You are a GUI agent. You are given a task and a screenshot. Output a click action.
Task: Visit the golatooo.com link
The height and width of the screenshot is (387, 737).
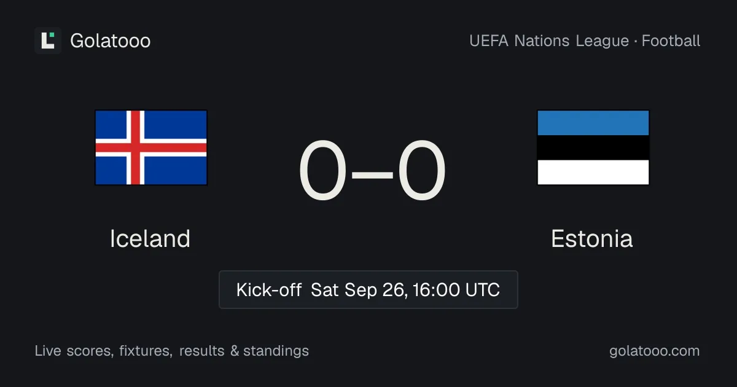point(655,351)
